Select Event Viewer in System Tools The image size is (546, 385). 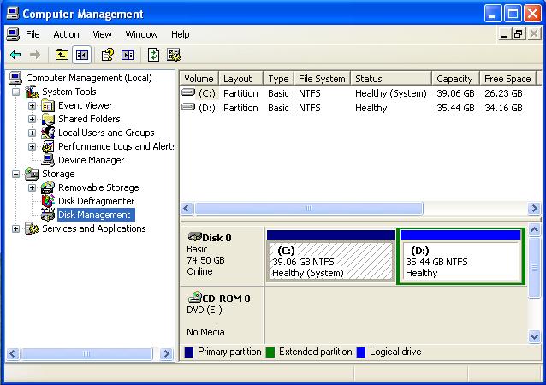coord(85,105)
